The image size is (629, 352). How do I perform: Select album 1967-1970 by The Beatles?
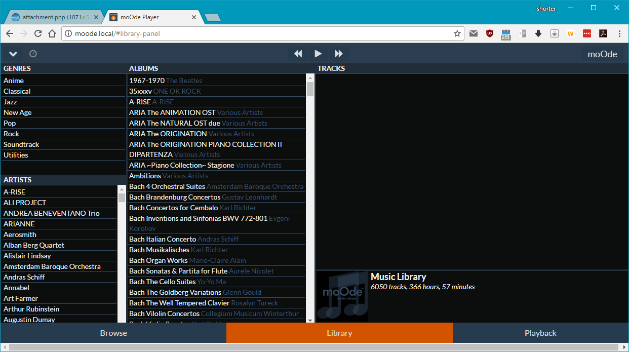pyautogui.click(x=216, y=81)
